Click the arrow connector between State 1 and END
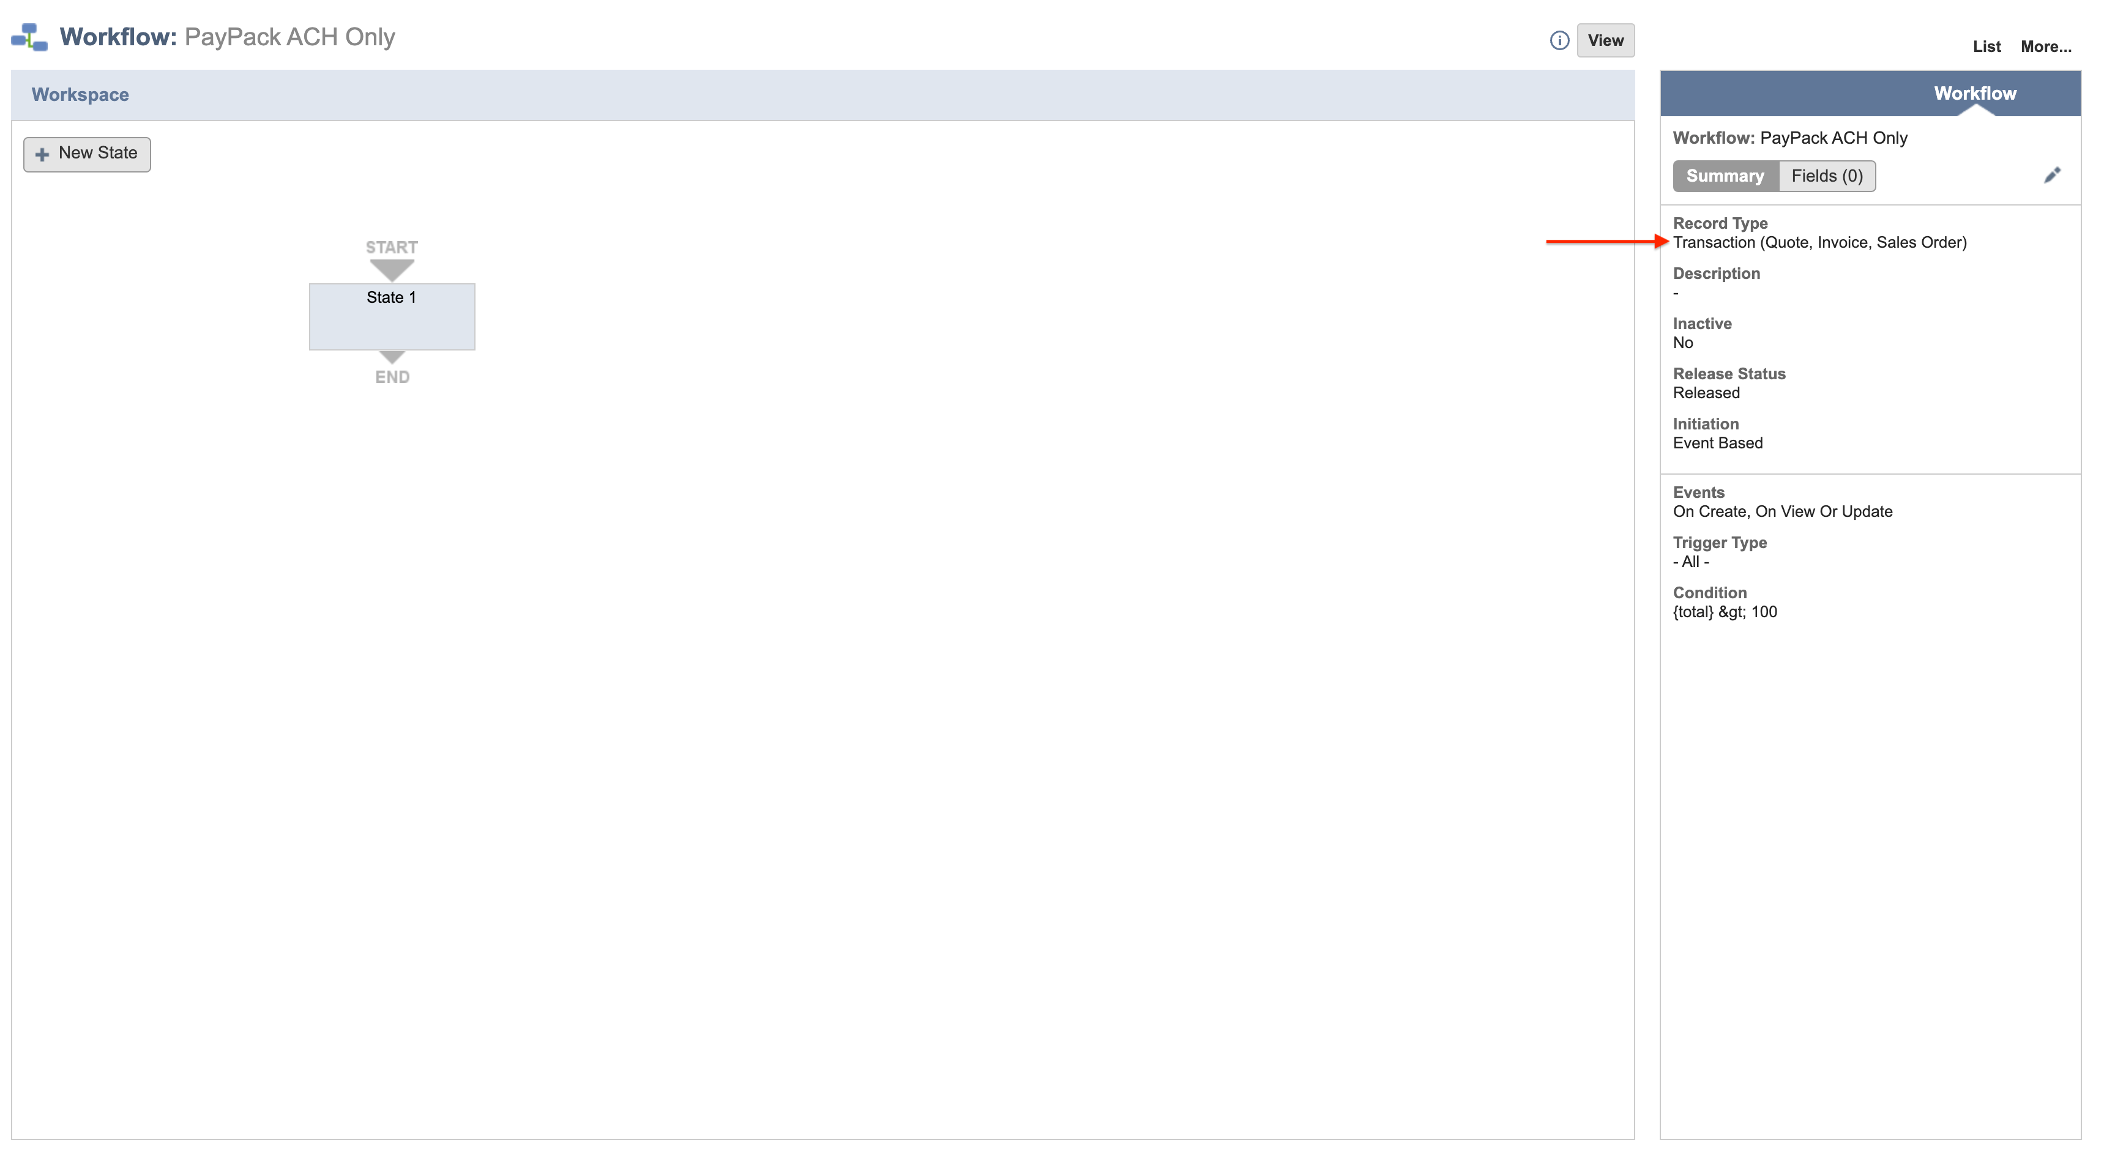Image resolution: width=2104 pixels, height=1172 pixels. click(392, 357)
